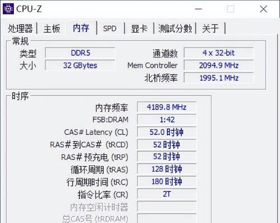Click the 时序 group heading
280x223 pixels.
point(20,96)
